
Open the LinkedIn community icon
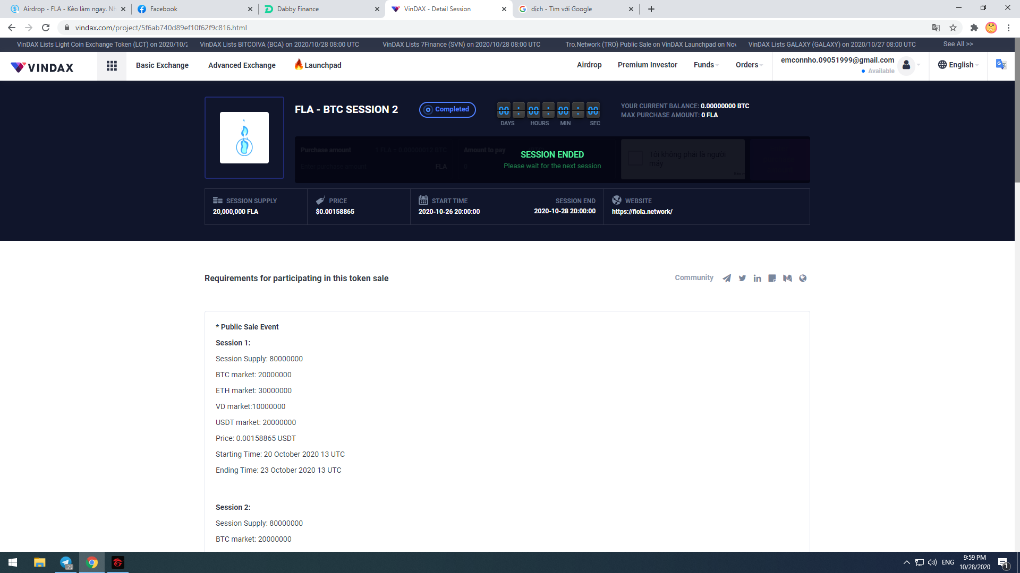757,278
